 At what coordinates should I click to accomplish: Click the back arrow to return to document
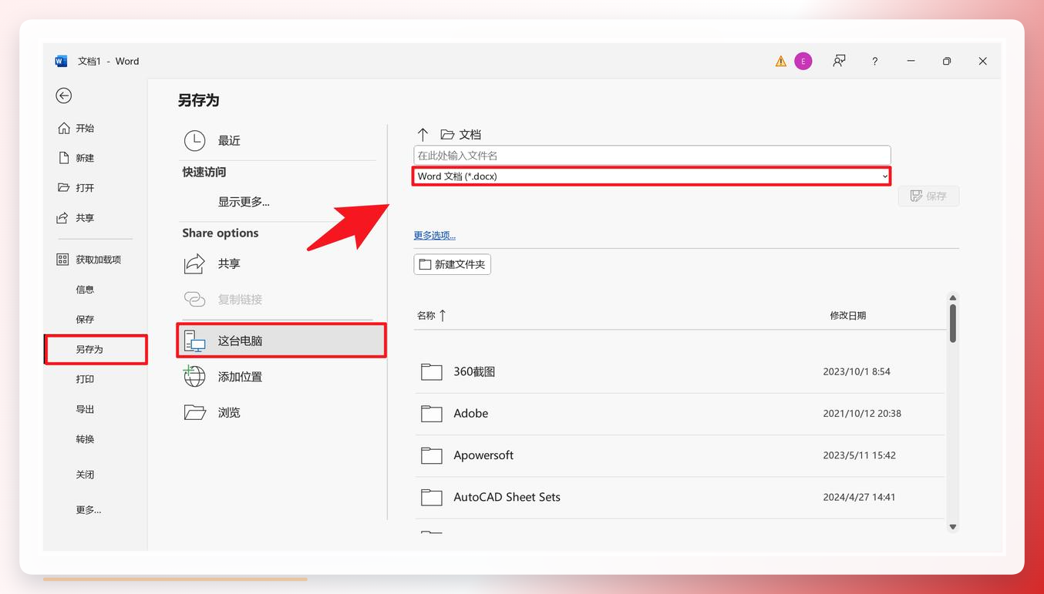(64, 96)
